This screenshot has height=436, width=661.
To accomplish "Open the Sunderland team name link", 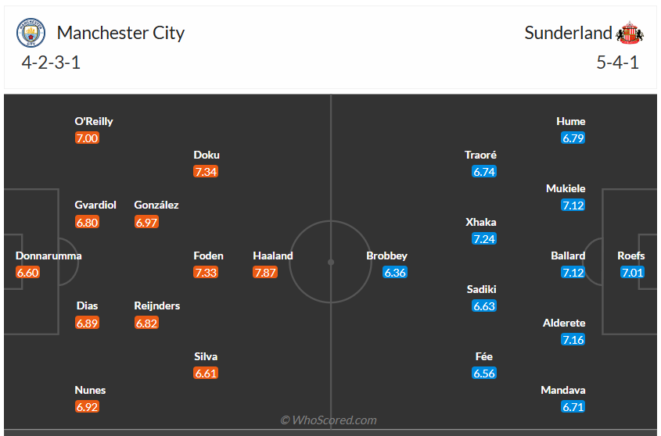I will click(x=568, y=33).
